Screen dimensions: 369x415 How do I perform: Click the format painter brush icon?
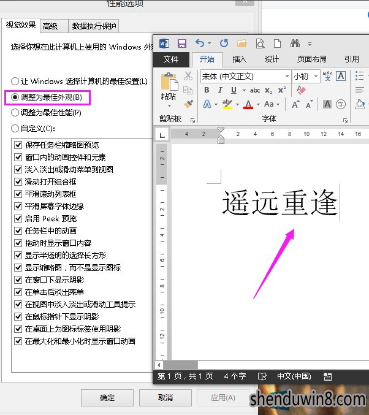[x=188, y=104]
